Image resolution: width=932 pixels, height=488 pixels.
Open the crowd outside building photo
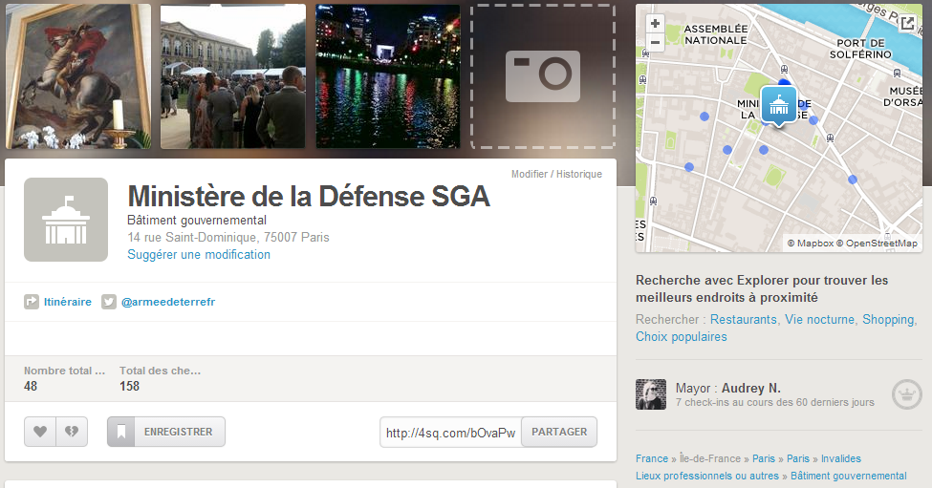(x=233, y=76)
